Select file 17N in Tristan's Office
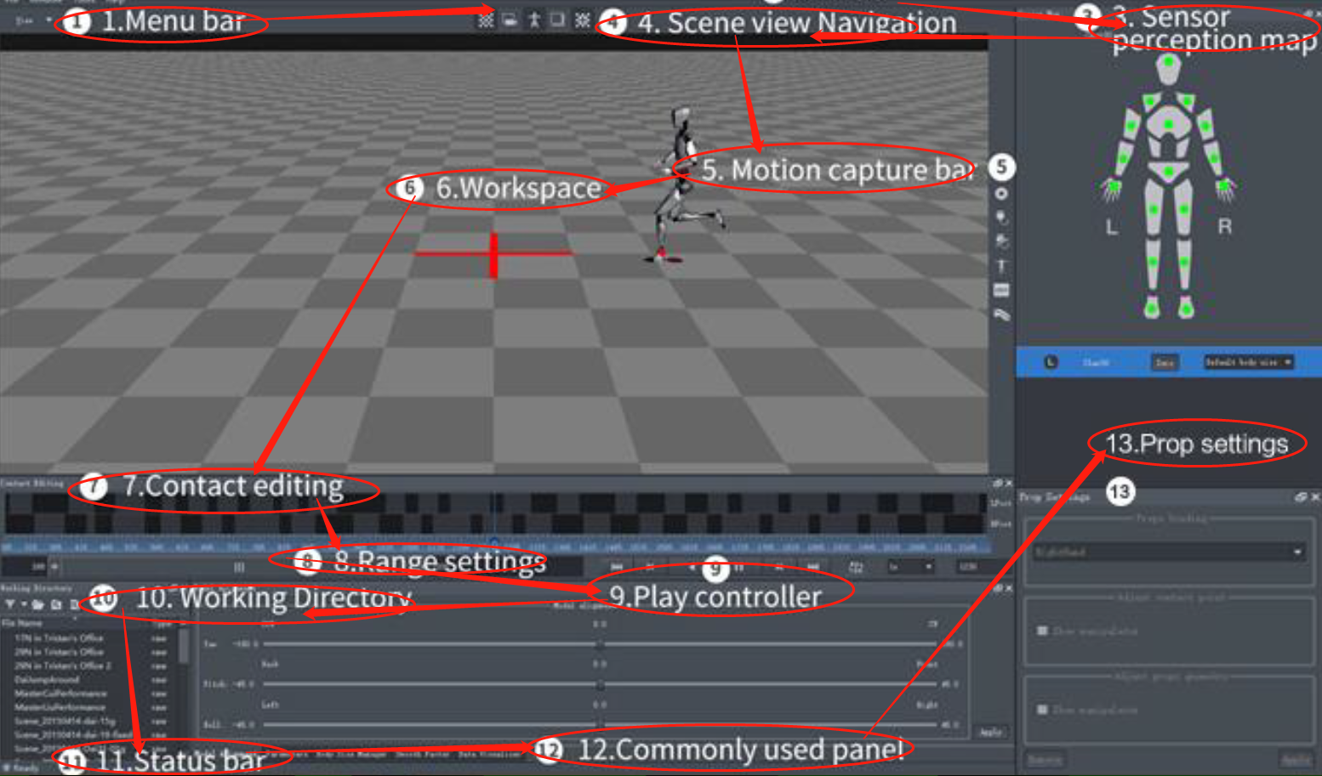This screenshot has width=1322, height=776. pos(59,638)
